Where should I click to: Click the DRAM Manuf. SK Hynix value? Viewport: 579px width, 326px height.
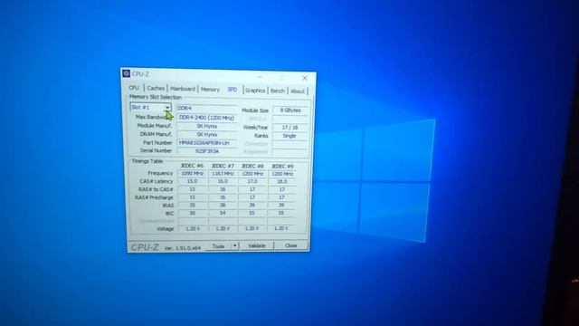point(207,135)
